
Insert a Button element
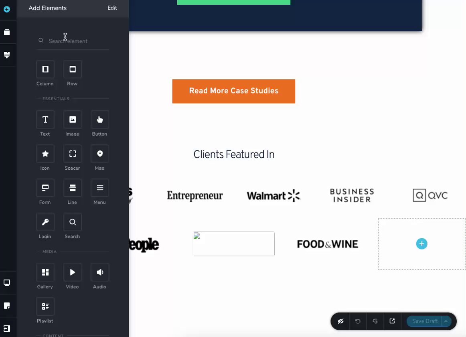[x=100, y=120]
